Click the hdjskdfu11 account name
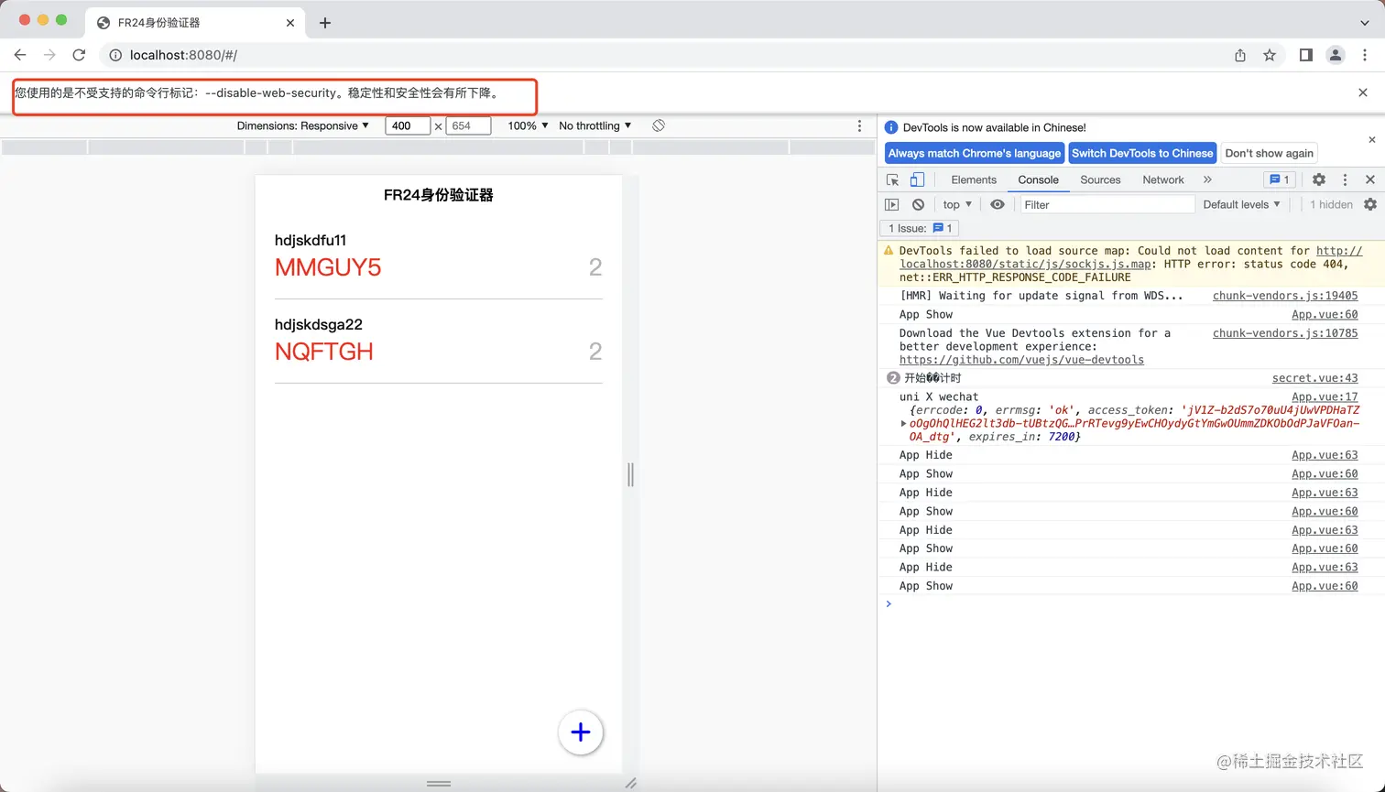This screenshot has width=1385, height=792. pos(311,240)
